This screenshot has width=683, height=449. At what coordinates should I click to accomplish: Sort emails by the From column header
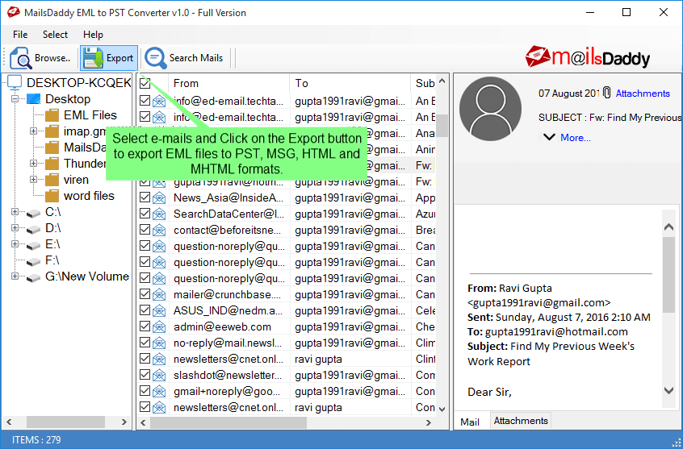click(x=229, y=83)
